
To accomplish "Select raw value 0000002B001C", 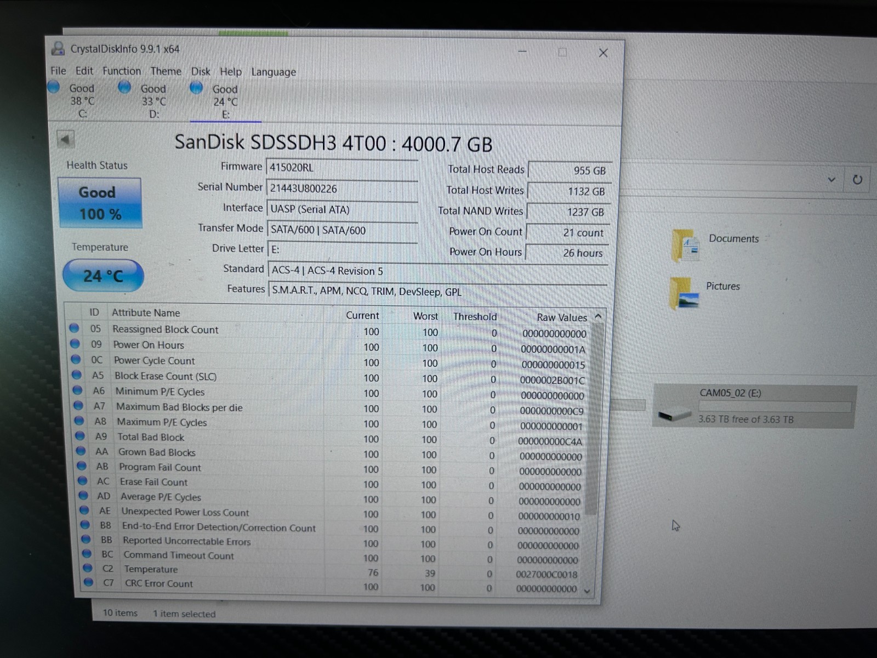I will (x=553, y=380).
